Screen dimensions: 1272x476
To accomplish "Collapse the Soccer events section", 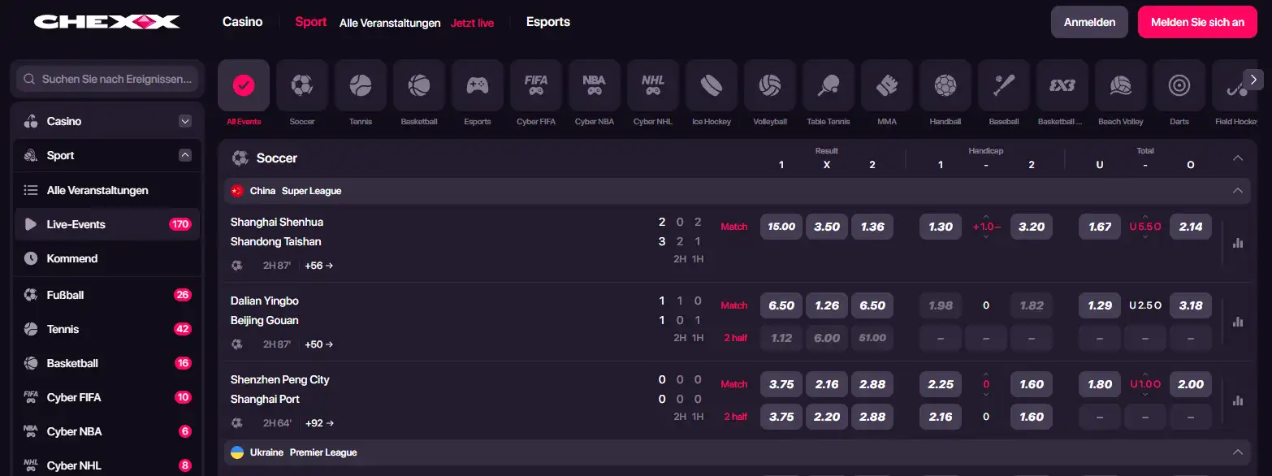I will tap(1238, 158).
